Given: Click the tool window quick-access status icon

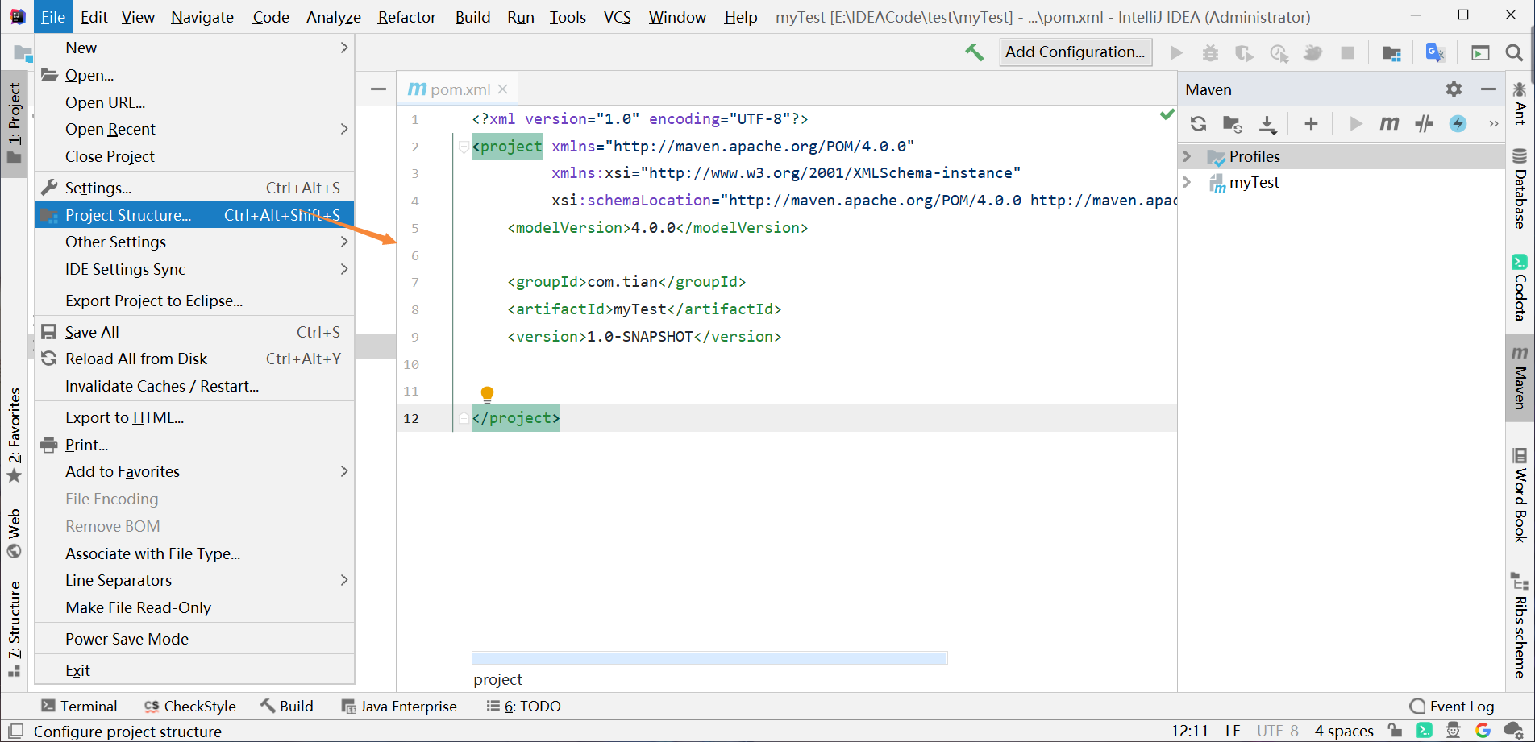Looking at the screenshot, I should click(15, 731).
